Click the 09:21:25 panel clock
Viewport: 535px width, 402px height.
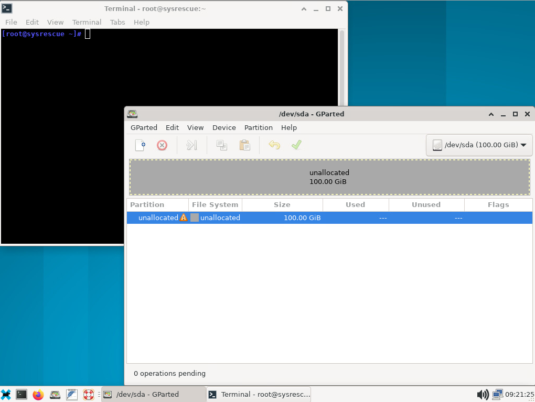[x=519, y=395]
